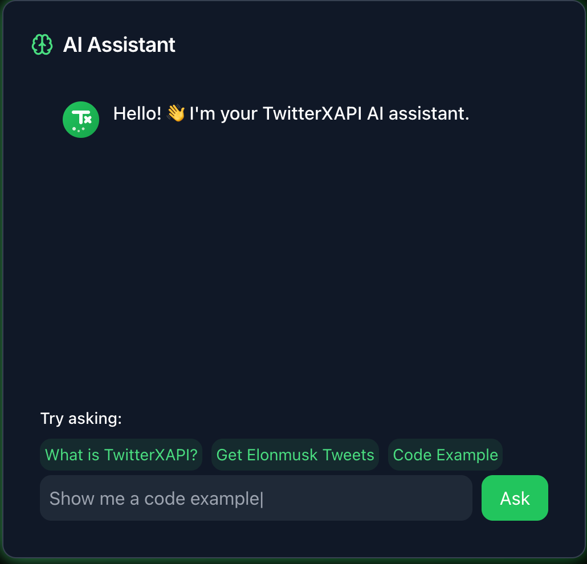Click the green brain icon in header
This screenshot has width=587, height=564.
coord(42,44)
